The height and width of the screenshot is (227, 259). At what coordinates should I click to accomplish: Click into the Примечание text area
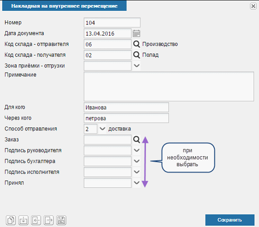(169, 86)
